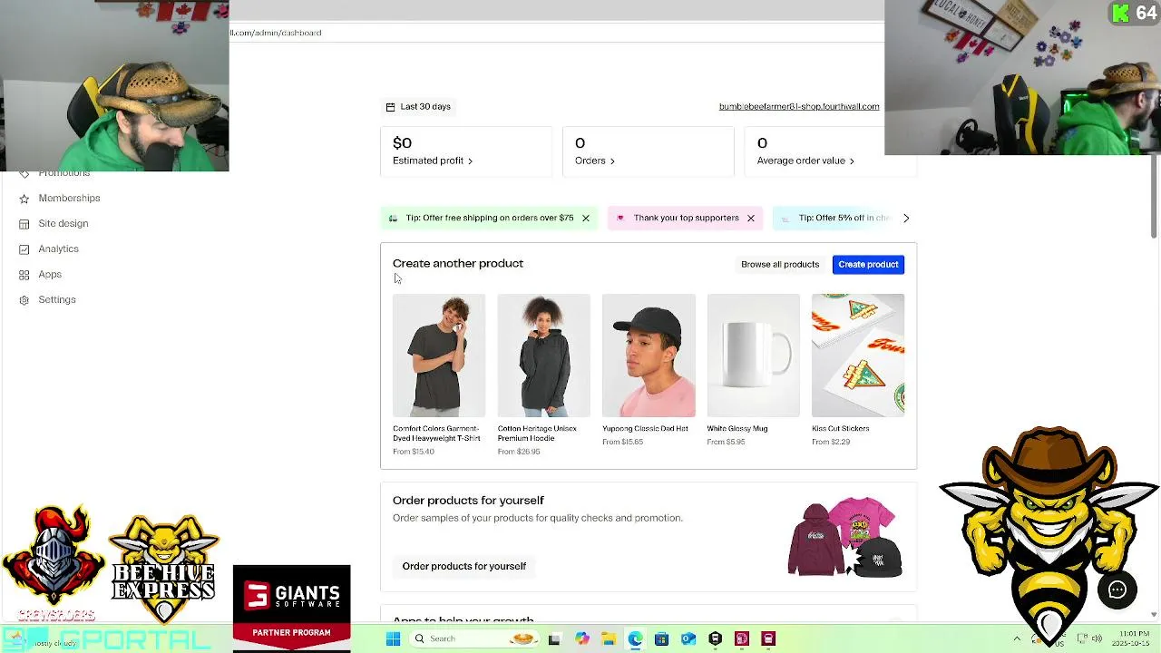Open the bumblebeefarmer81-shop.fourthwall.com link

pyautogui.click(x=799, y=106)
